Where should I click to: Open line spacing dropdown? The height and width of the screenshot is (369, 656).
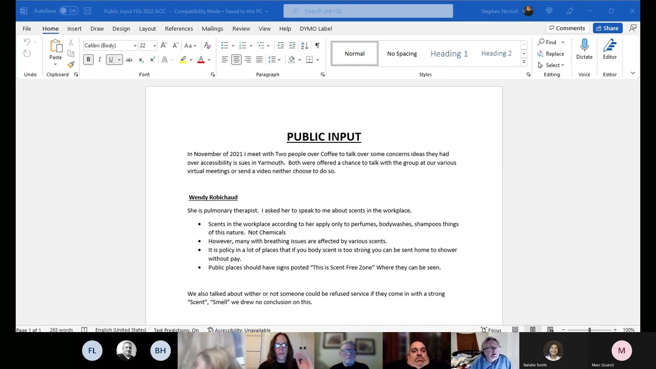(275, 60)
